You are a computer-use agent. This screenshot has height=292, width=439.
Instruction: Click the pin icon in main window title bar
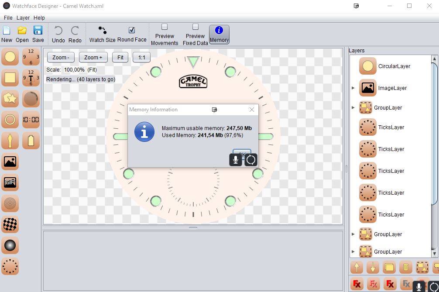(x=356, y=6)
